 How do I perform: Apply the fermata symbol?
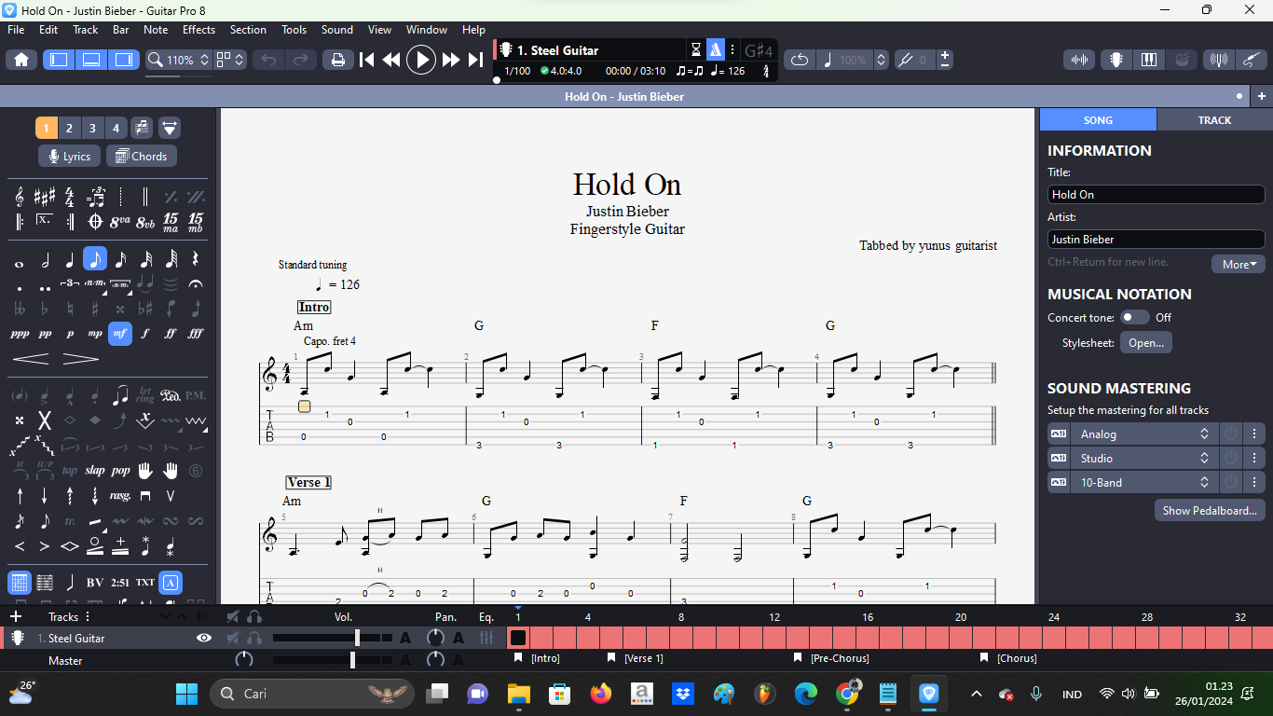click(196, 283)
